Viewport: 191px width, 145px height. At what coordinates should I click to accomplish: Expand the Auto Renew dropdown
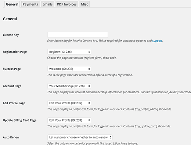pos(80,137)
